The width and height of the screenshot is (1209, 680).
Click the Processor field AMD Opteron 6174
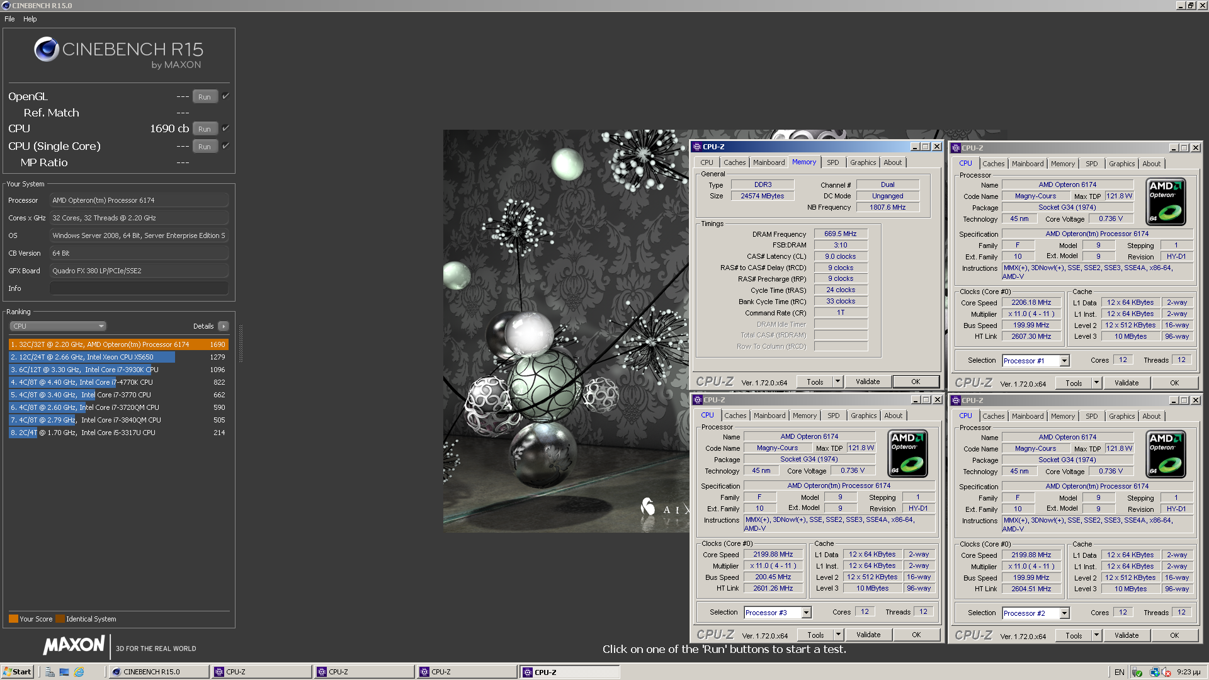139,200
